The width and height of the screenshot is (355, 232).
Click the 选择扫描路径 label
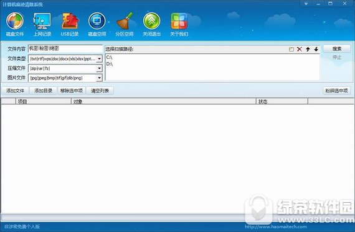[x=120, y=49]
